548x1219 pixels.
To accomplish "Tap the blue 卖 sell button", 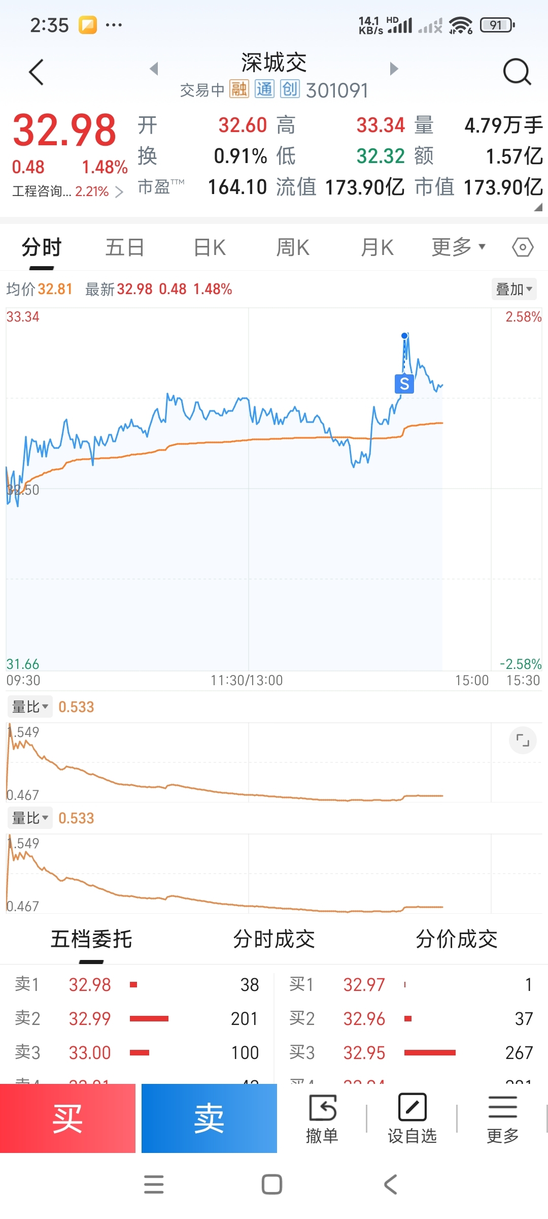I will click(209, 1118).
